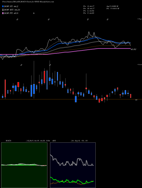Click the number 6 beside DOW PT
The width and height of the screenshot is (142, 188).
click(x=34, y=13)
